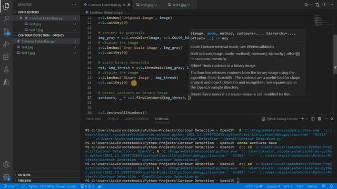Open the new terminal launch profile dropdown

click(306, 119)
